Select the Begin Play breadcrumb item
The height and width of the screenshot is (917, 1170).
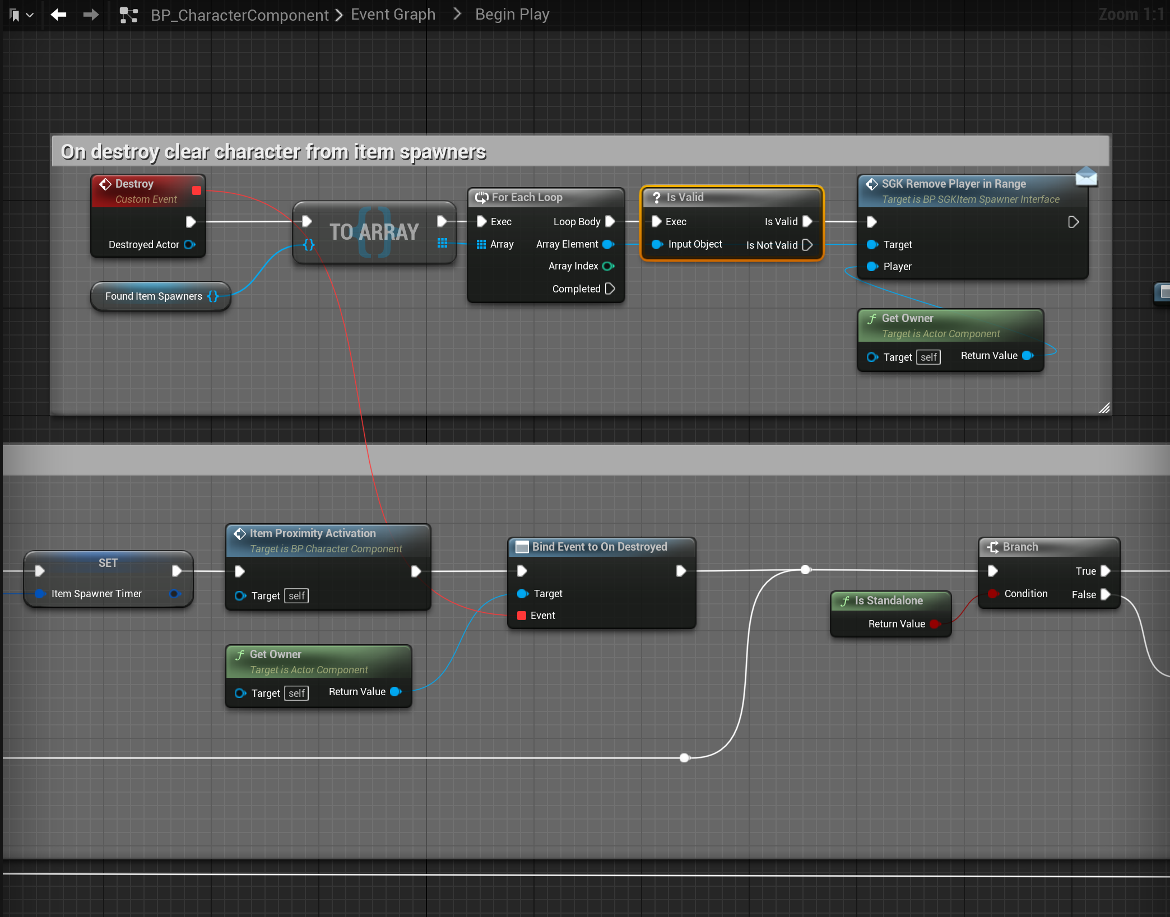click(x=512, y=15)
